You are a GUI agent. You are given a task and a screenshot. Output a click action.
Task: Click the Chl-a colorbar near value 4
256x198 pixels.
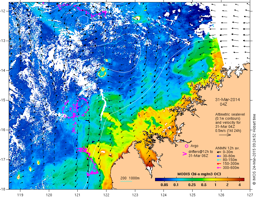[239, 180]
